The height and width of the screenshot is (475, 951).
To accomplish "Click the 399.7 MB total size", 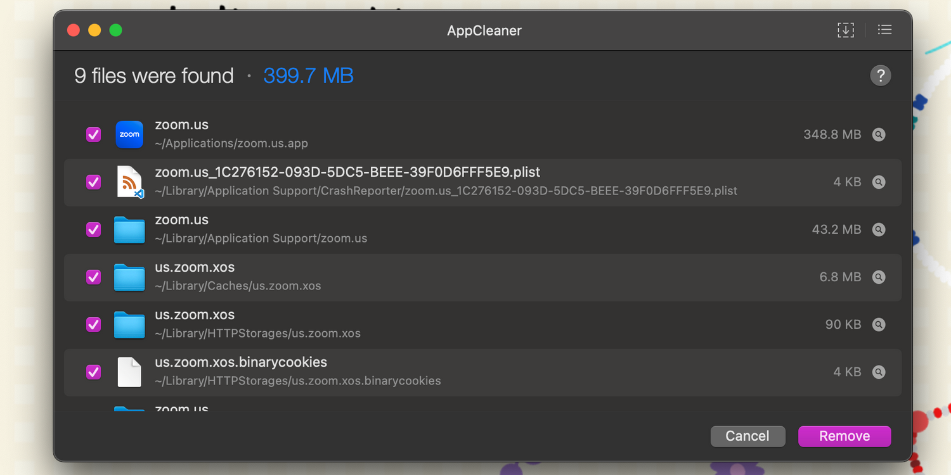I will [308, 76].
